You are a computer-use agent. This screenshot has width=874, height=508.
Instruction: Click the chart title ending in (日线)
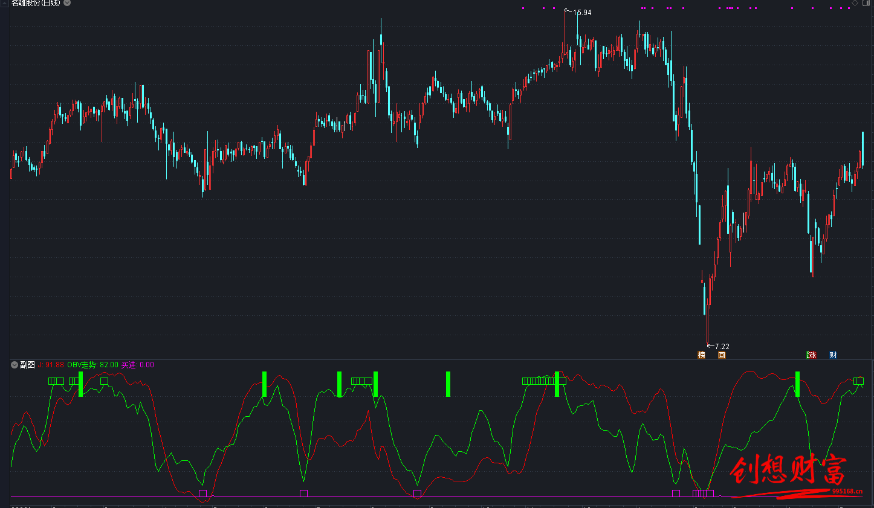pos(36,3)
